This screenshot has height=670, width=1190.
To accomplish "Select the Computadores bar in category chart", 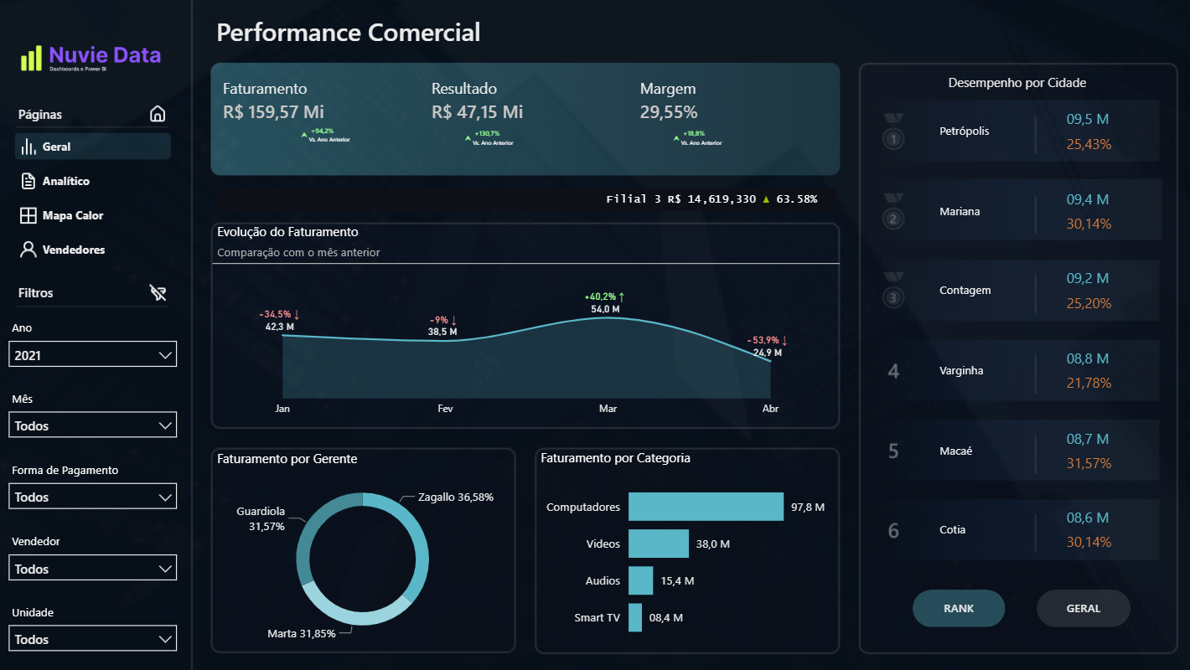I will click(706, 507).
